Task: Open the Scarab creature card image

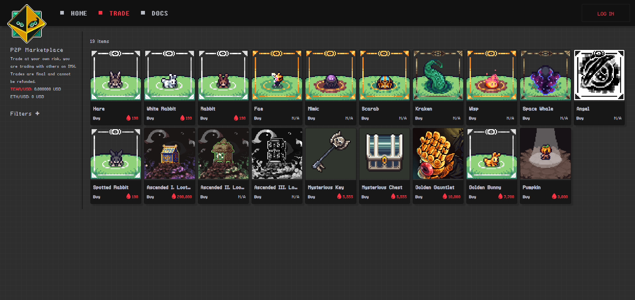Action: pos(384,75)
